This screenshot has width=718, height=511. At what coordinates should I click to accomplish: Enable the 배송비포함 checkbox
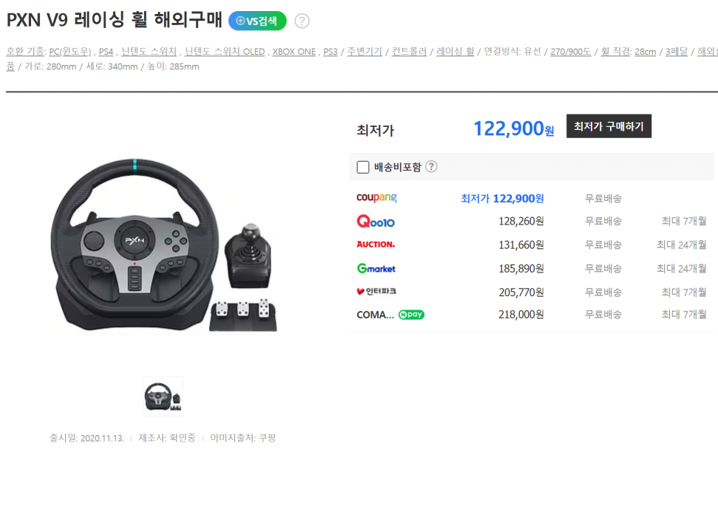362,167
